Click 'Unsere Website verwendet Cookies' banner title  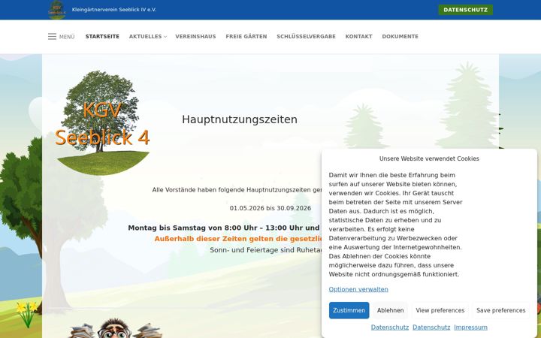pos(429,158)
